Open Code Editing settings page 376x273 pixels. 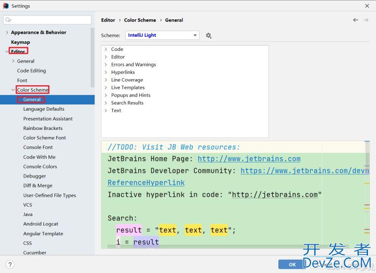tap(31, 71)
